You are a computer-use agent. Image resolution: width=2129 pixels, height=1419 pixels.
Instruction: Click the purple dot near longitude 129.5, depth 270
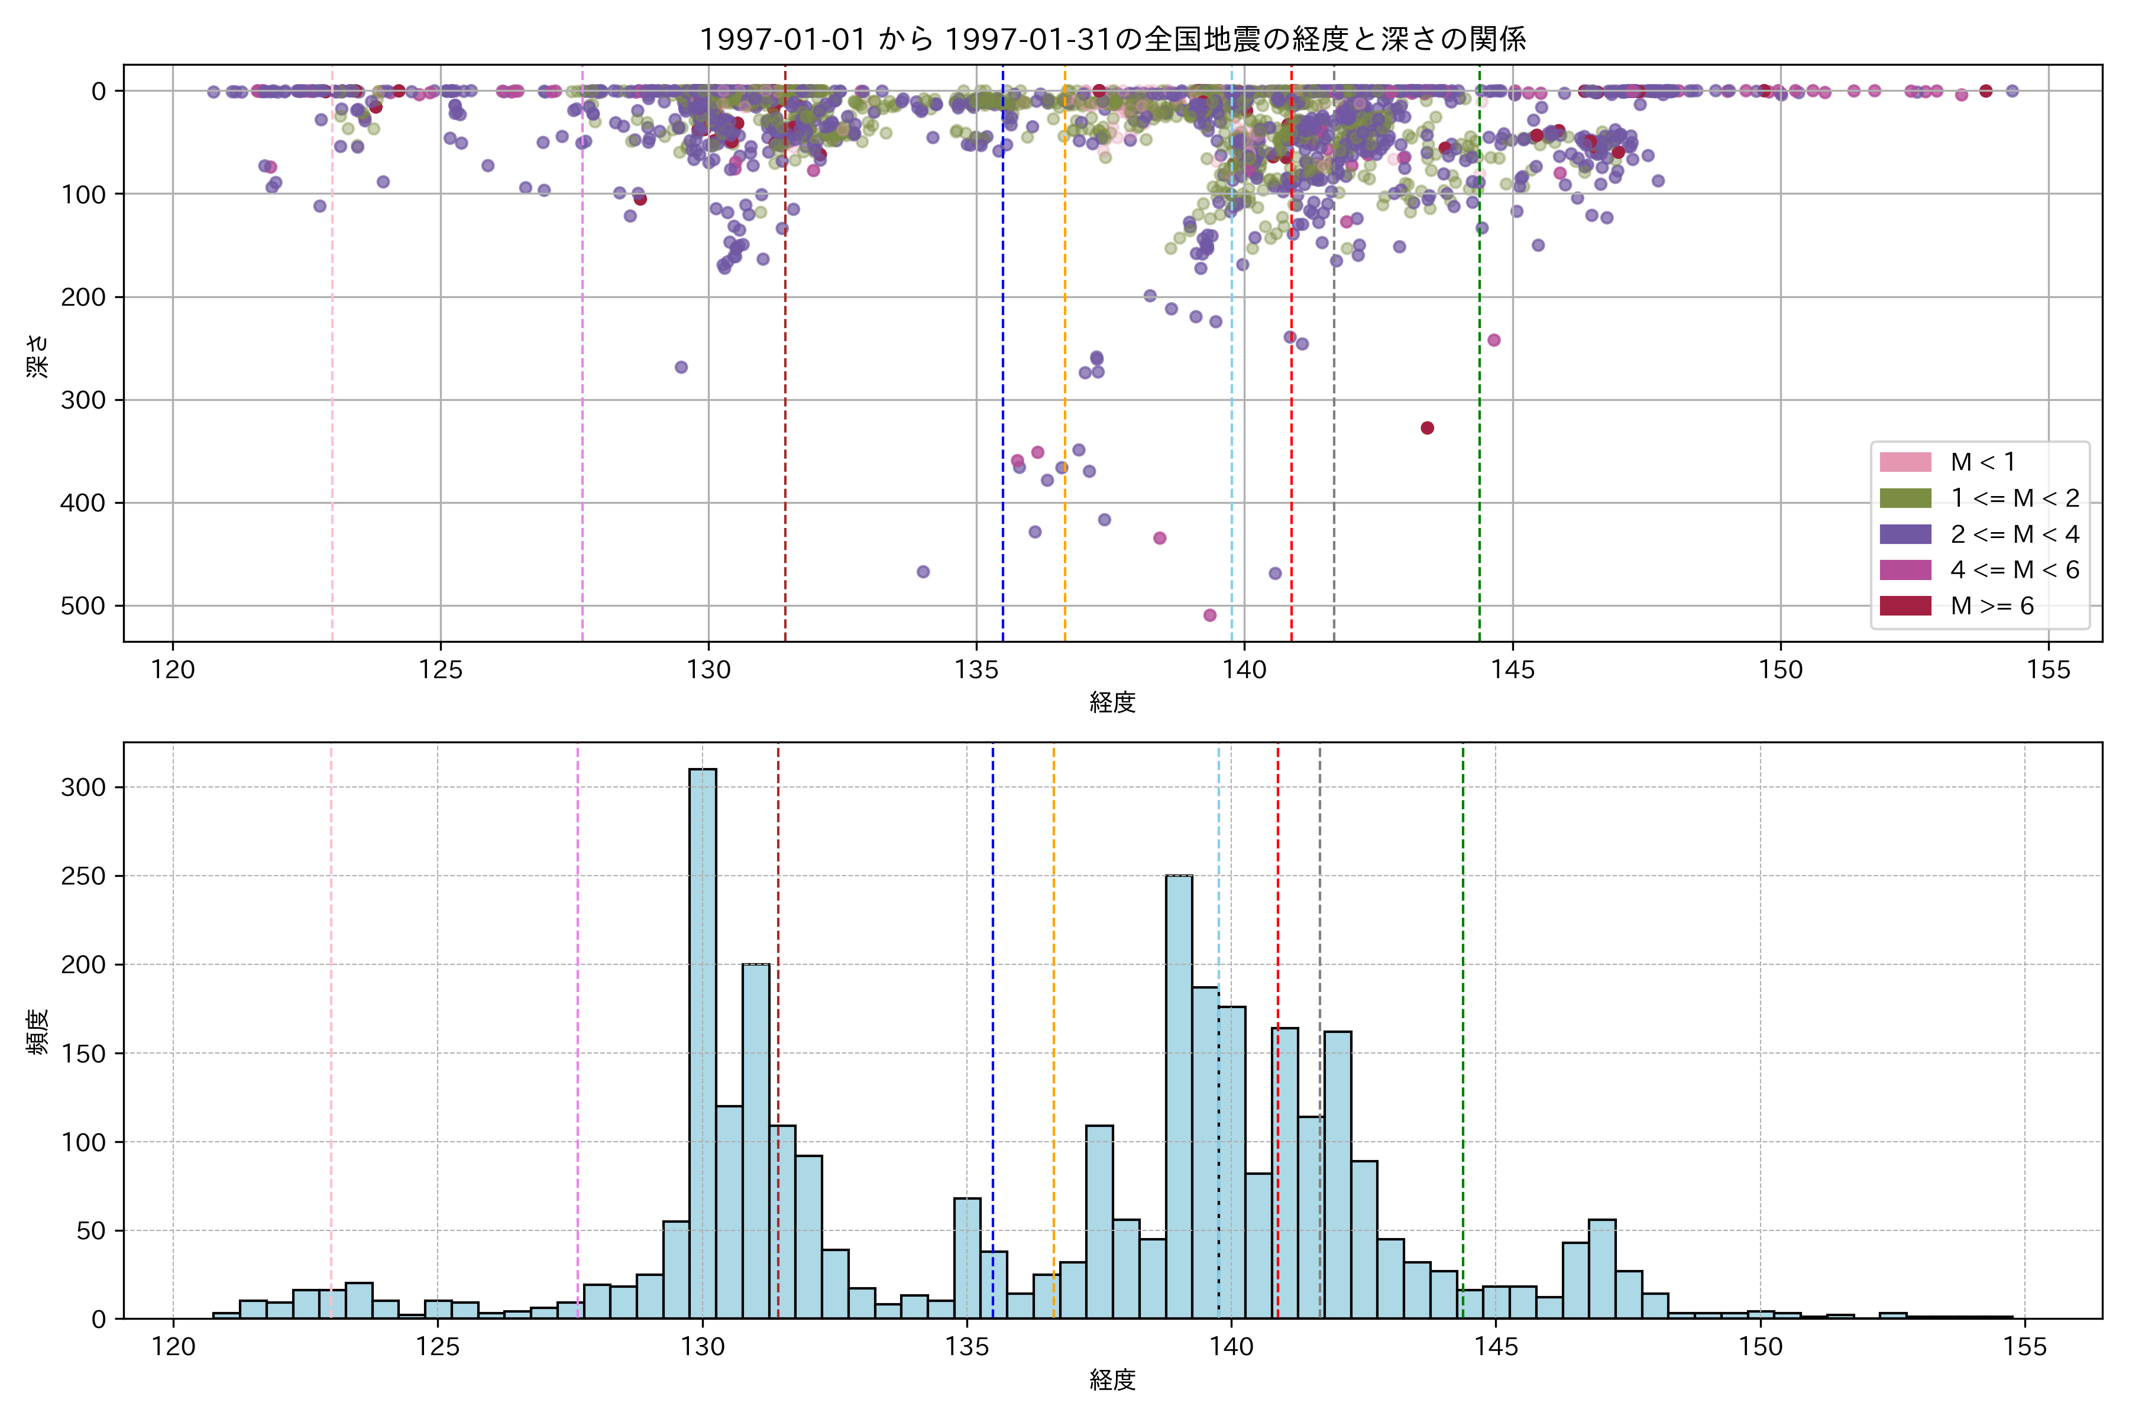coord(681,367)
